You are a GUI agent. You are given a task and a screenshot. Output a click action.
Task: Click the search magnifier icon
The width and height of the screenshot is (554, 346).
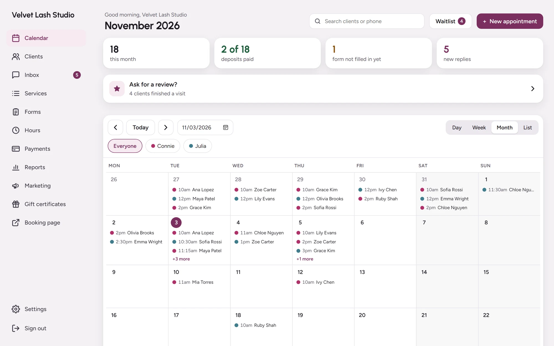[318, 21]
